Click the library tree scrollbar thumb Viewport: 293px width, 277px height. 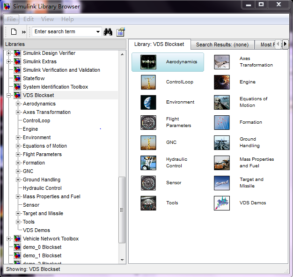(x=122, y=210)
